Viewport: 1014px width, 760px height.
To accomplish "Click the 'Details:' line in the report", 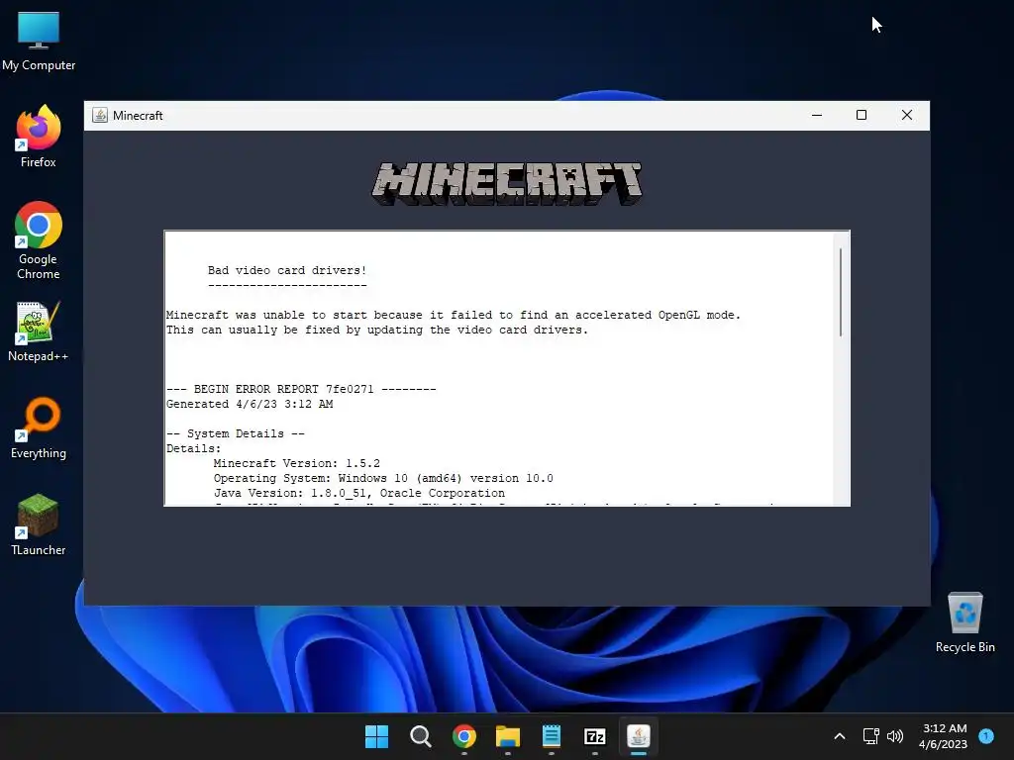I will pyautogui.click(x=193, y=448).
